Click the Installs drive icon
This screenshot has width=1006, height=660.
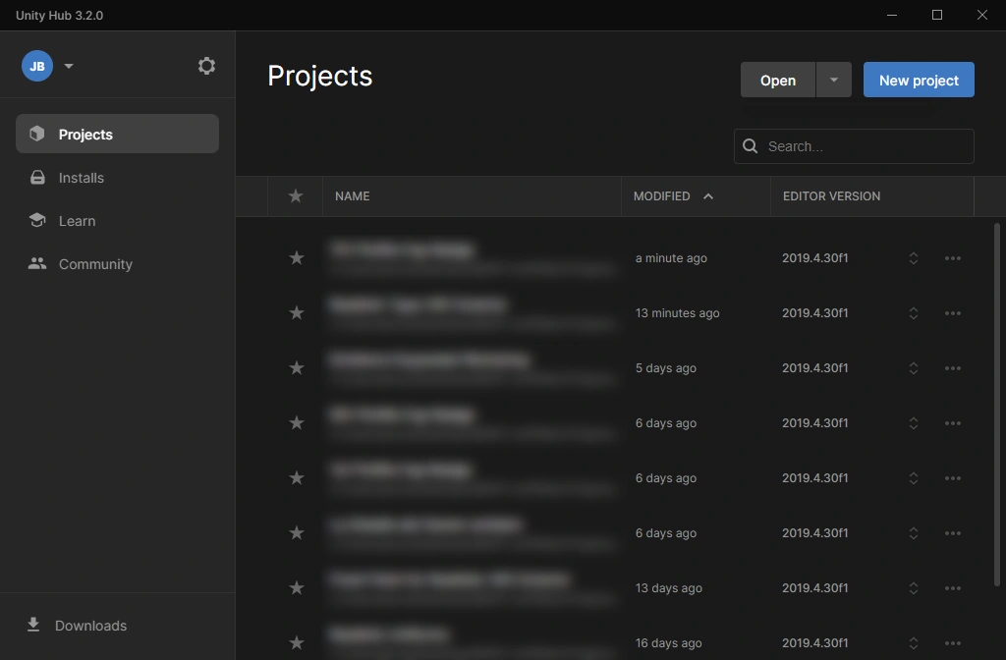37,177
